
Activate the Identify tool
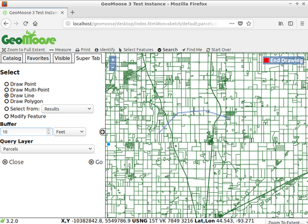pyautogui.click(x=105, y=49)
